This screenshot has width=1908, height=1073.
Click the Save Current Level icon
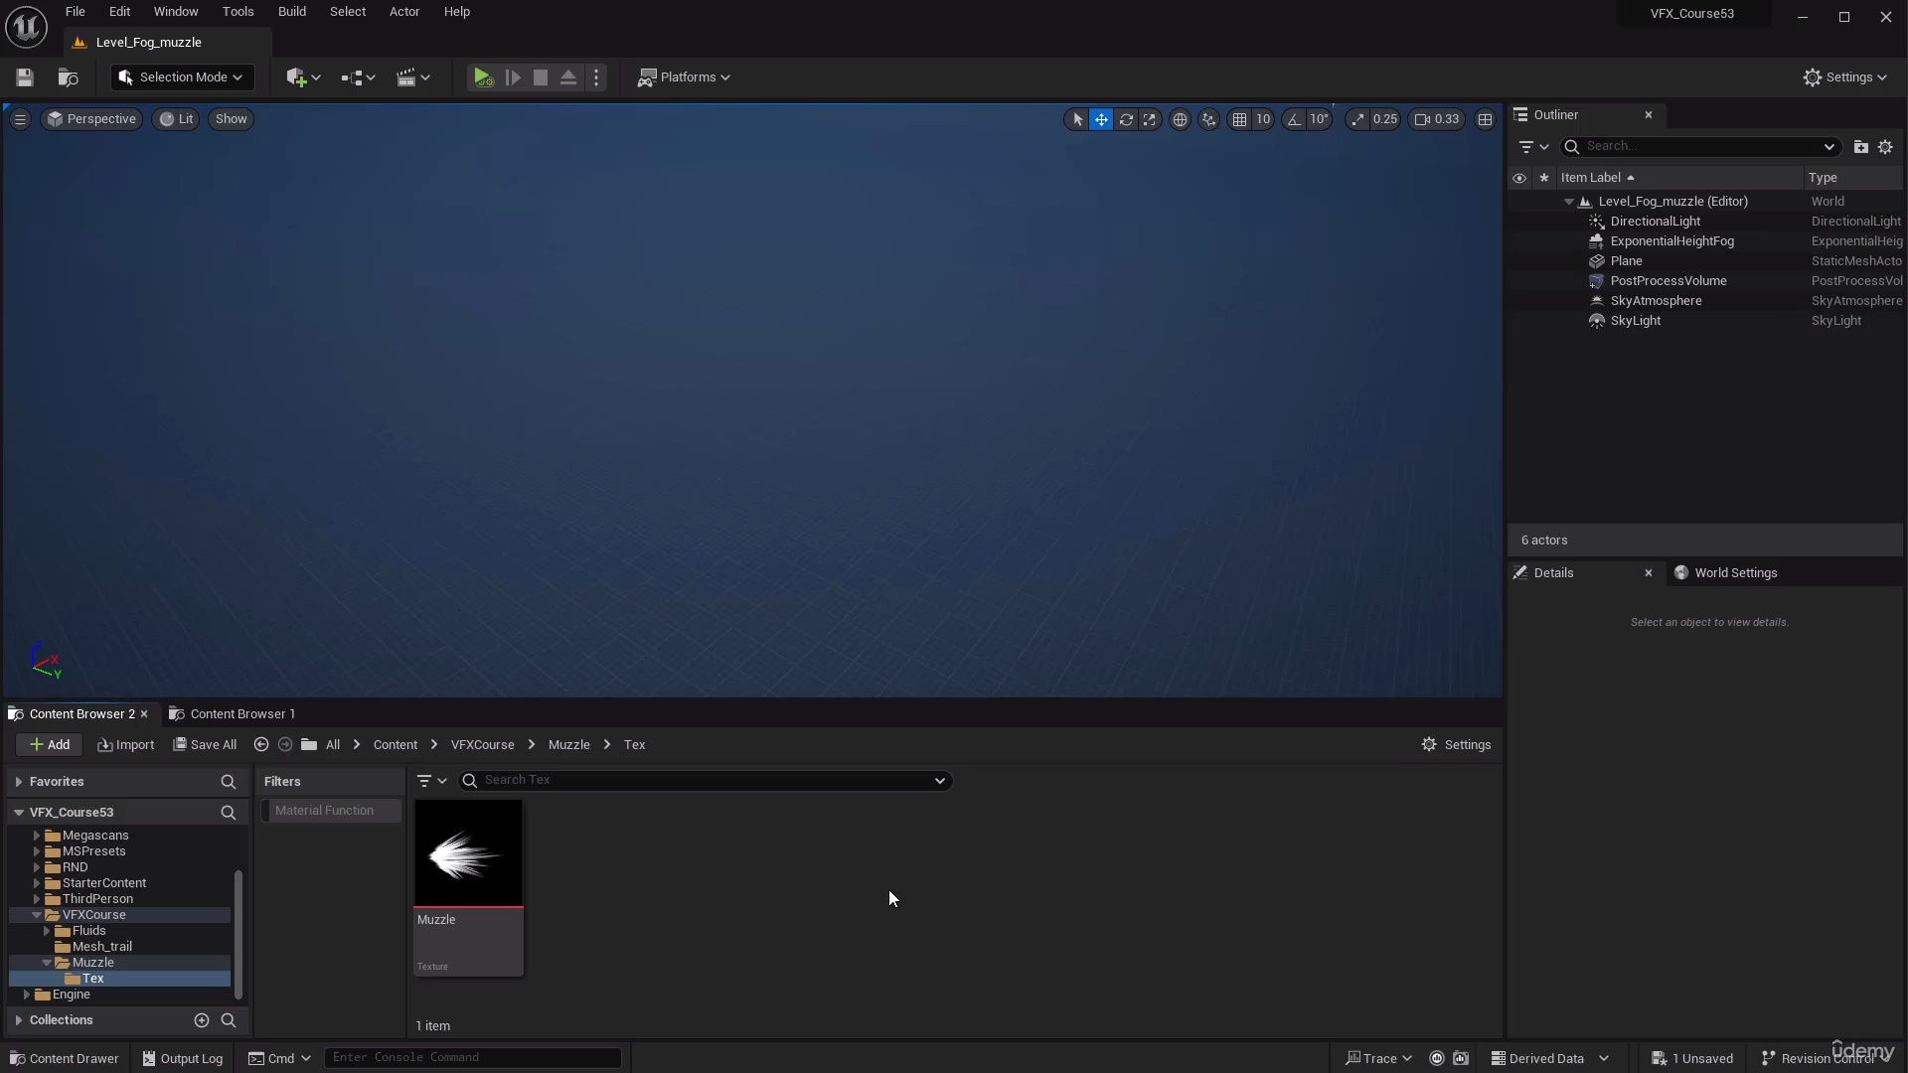point(24,77)
